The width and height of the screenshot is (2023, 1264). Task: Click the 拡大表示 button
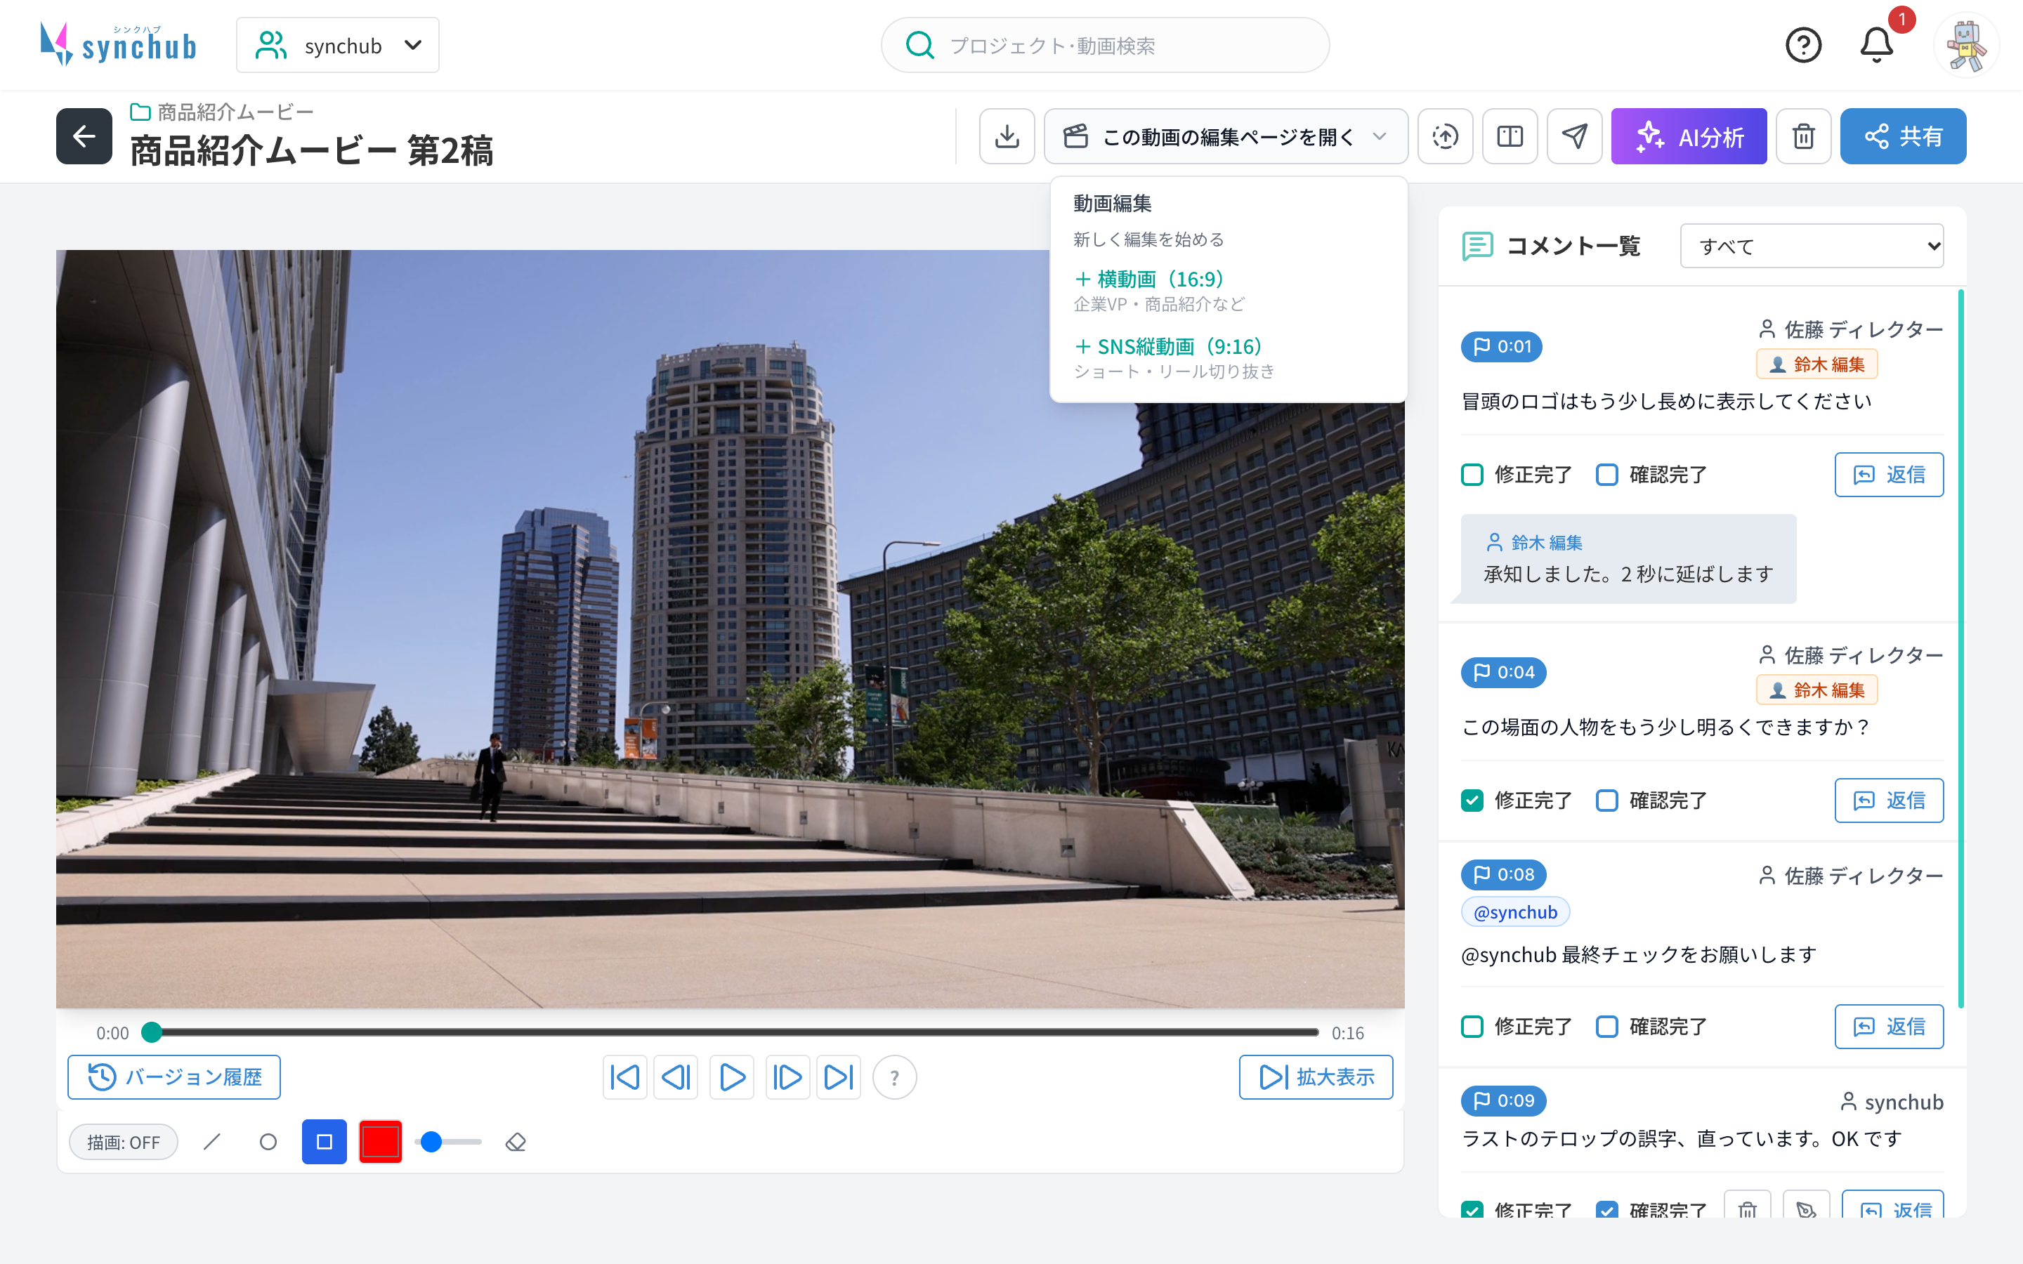[1316, 1077]
